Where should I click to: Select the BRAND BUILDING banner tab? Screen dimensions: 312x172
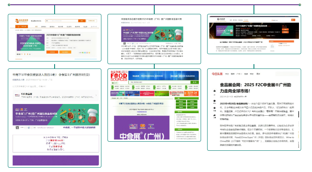(187, 76)
